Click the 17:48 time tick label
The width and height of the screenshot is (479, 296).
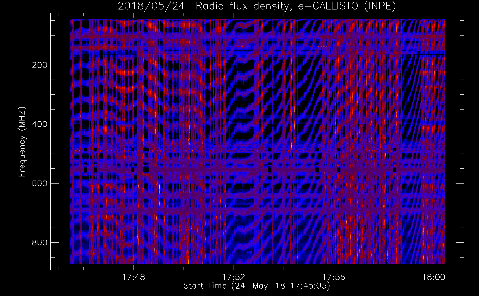point(134,277)
